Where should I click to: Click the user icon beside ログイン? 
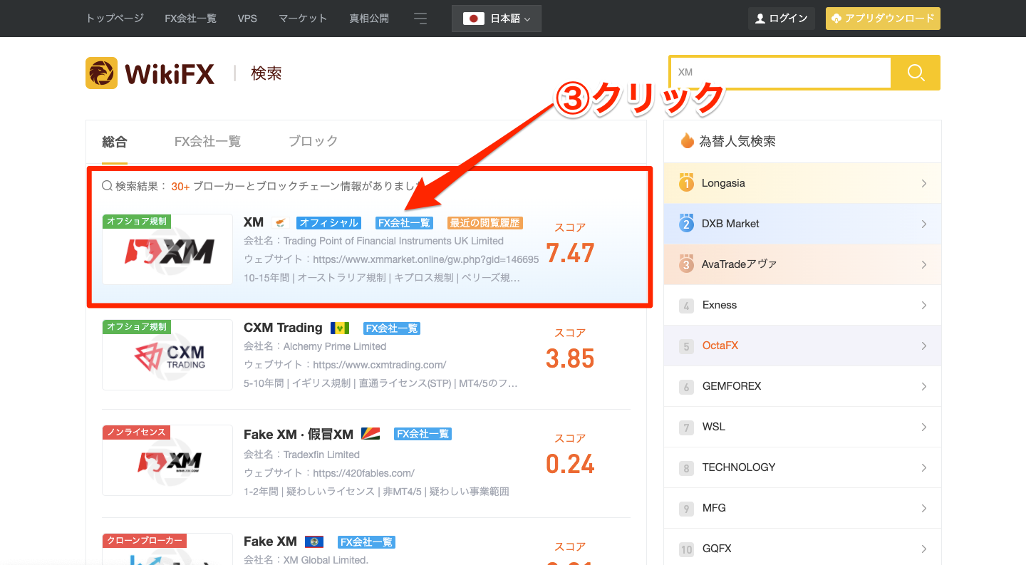[760, 19]
